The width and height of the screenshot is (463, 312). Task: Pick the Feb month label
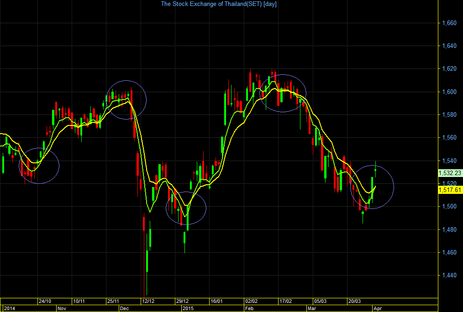coord(249,308)
